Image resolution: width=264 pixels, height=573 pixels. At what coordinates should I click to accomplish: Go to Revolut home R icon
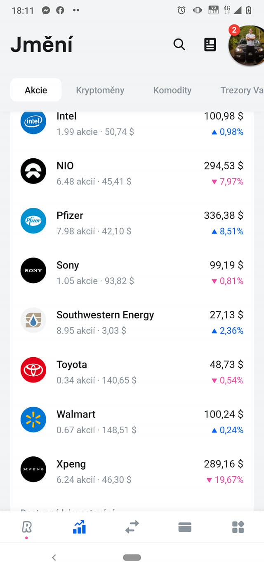coord(26,527)
